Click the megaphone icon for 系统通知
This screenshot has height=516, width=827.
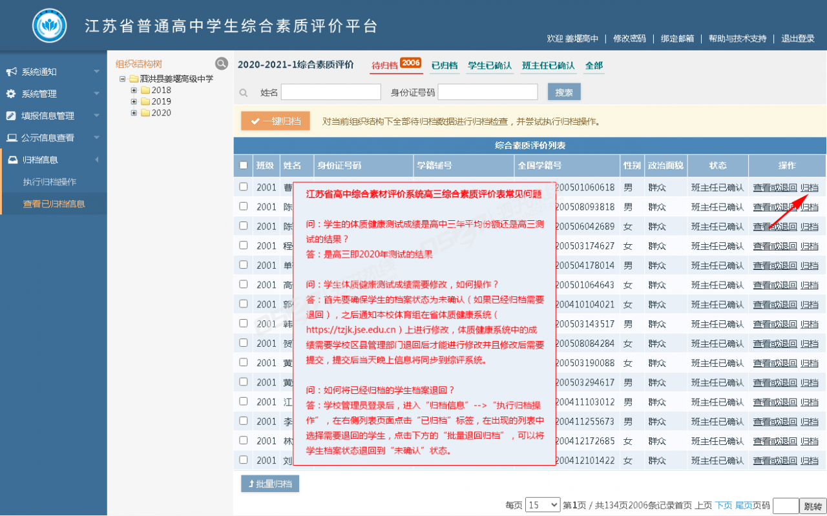click(x=11, y=72)
